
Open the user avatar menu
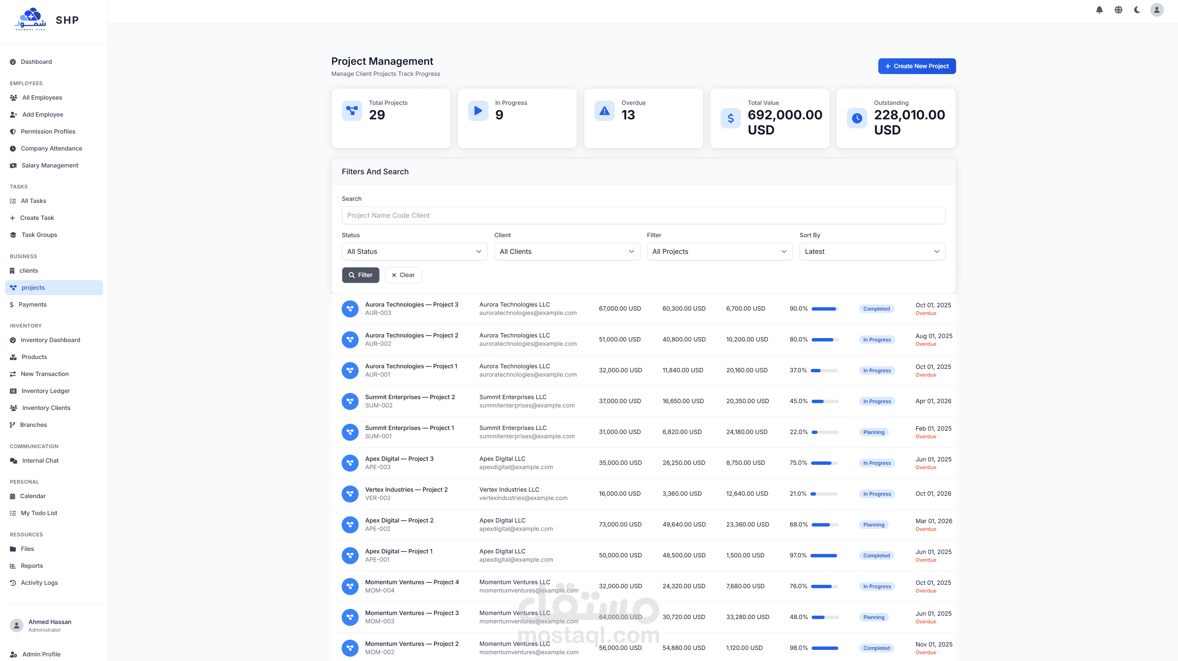click(1156, 10)
